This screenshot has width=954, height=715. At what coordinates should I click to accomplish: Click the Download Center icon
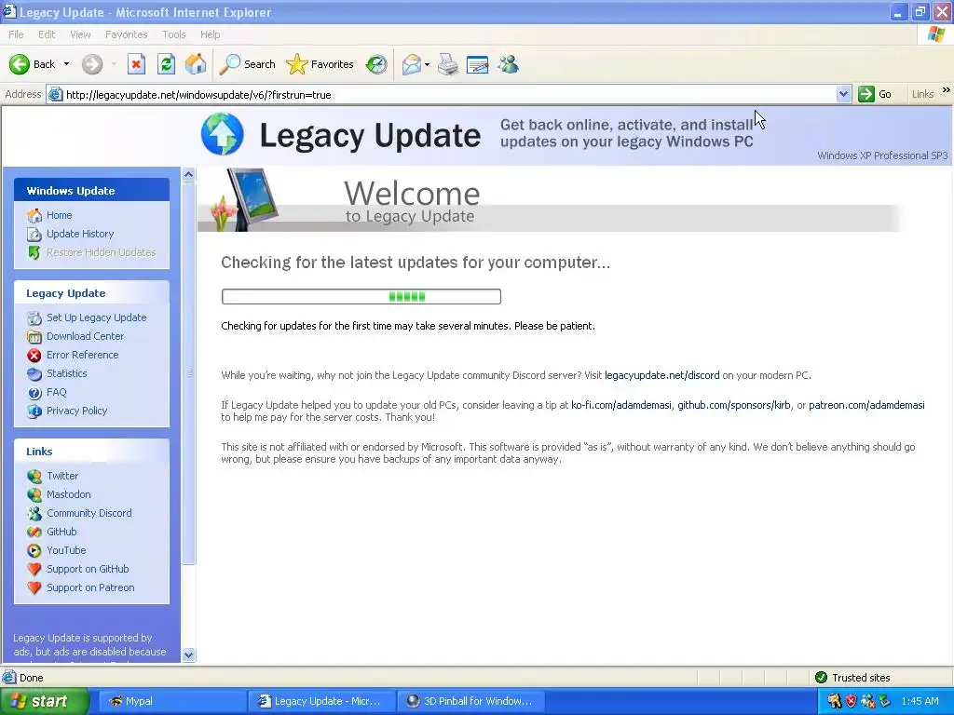[x=34, y=336]
